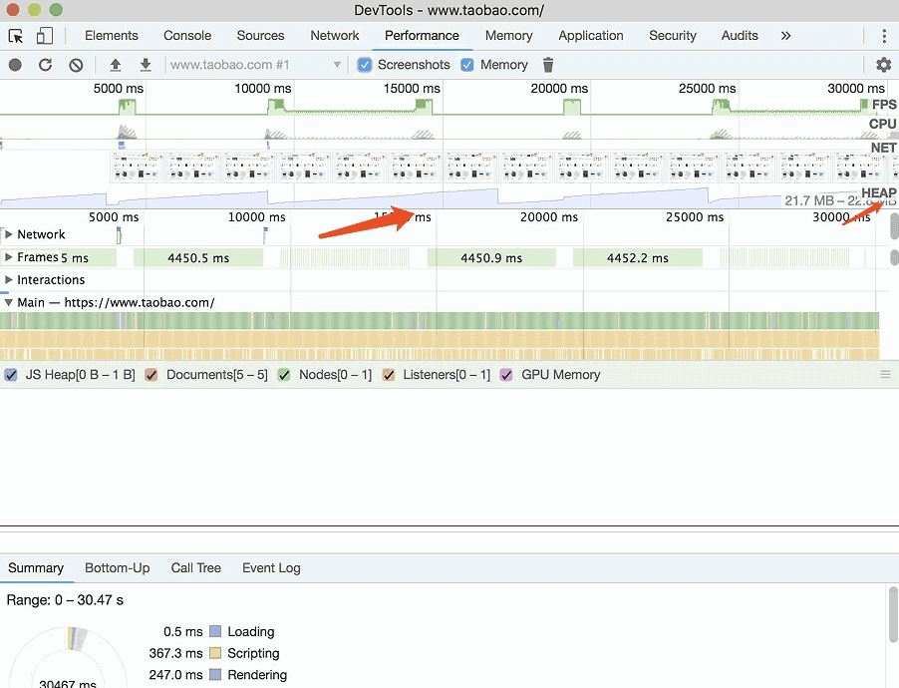The height and width of the screenshot is (688, 899).
Task: Open the Sources tab
Action: (260, 36)
